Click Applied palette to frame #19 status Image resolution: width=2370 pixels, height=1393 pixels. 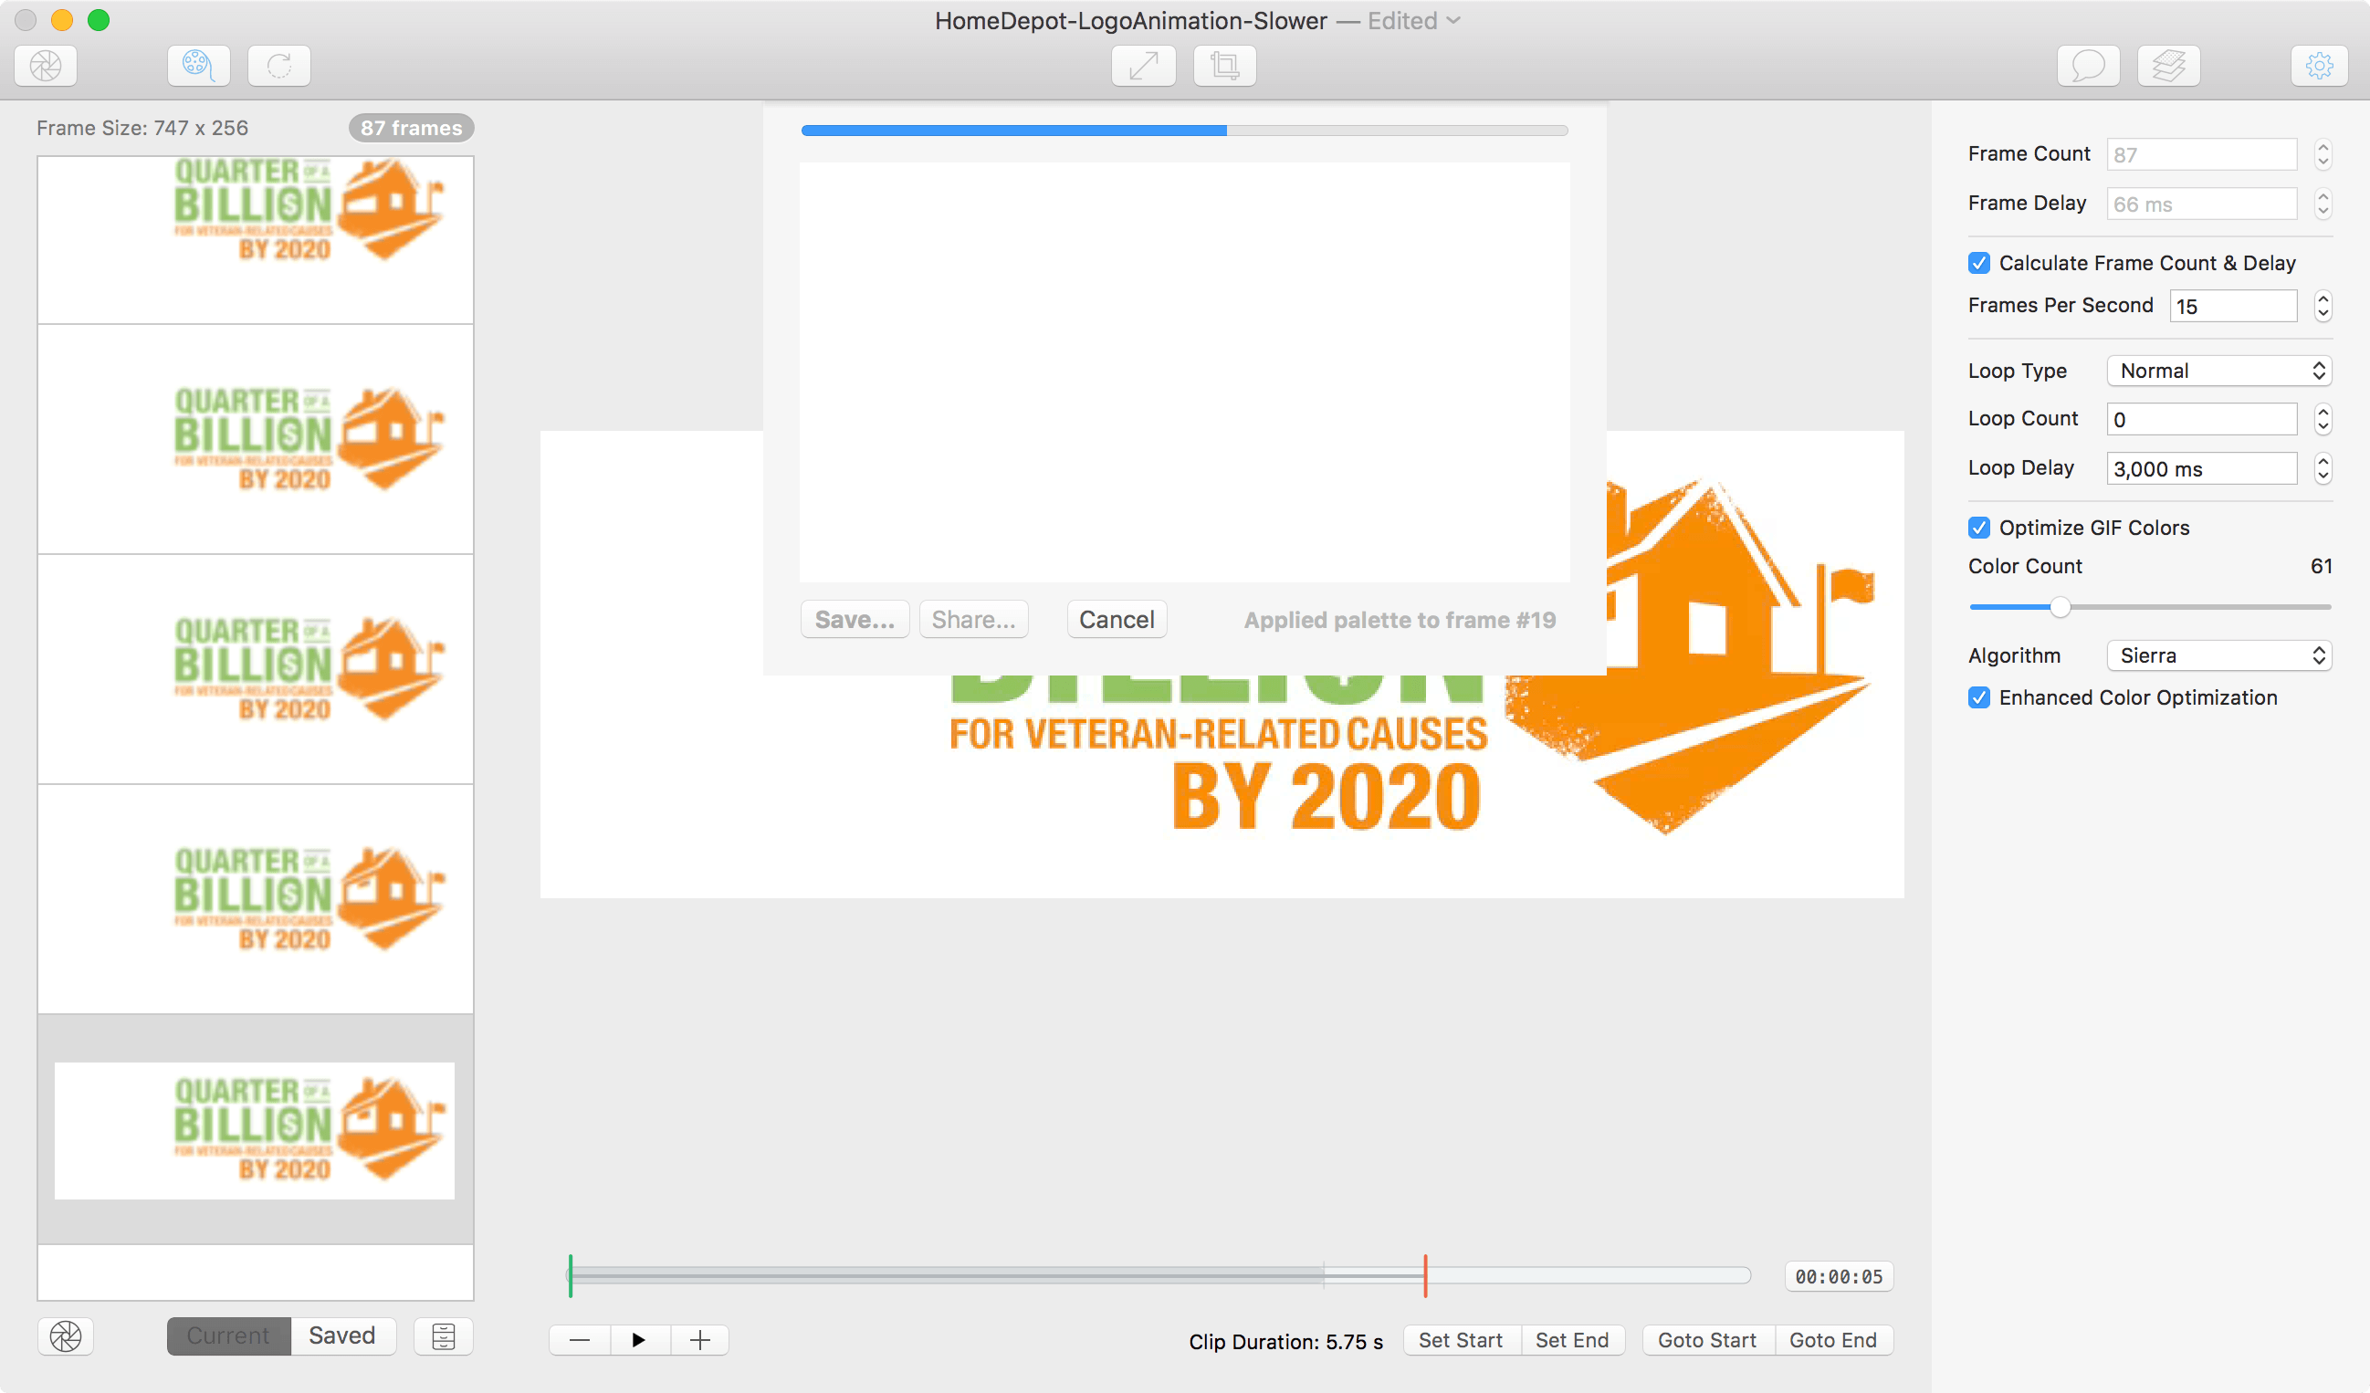tap(1400, 620)
